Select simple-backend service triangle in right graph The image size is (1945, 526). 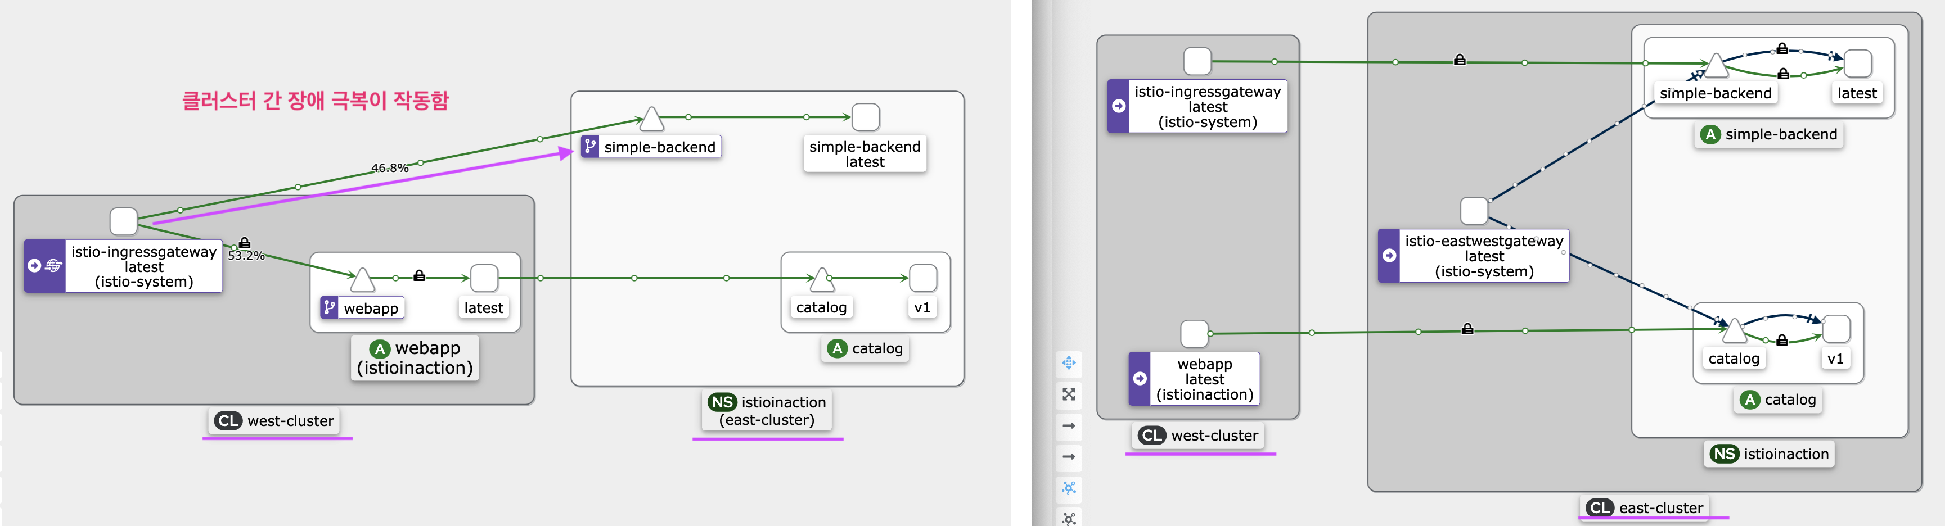coord(1716,65)
